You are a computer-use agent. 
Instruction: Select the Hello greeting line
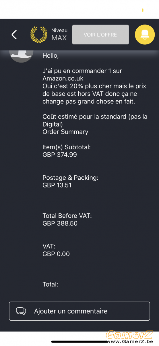coord(51,56)
